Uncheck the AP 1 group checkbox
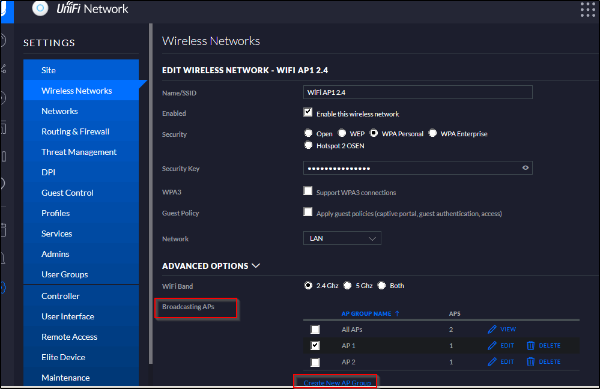 (x=315, y=346)
